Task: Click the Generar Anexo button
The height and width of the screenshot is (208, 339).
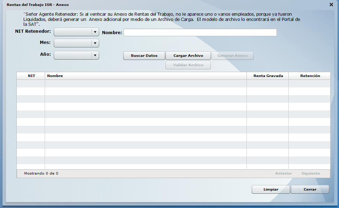Action: point(232,56)
